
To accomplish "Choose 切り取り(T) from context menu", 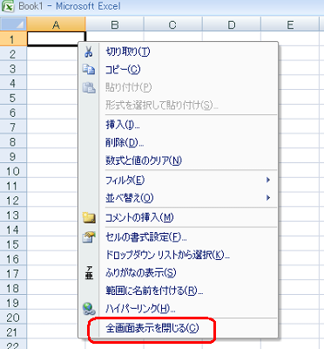I will (178, 51).
